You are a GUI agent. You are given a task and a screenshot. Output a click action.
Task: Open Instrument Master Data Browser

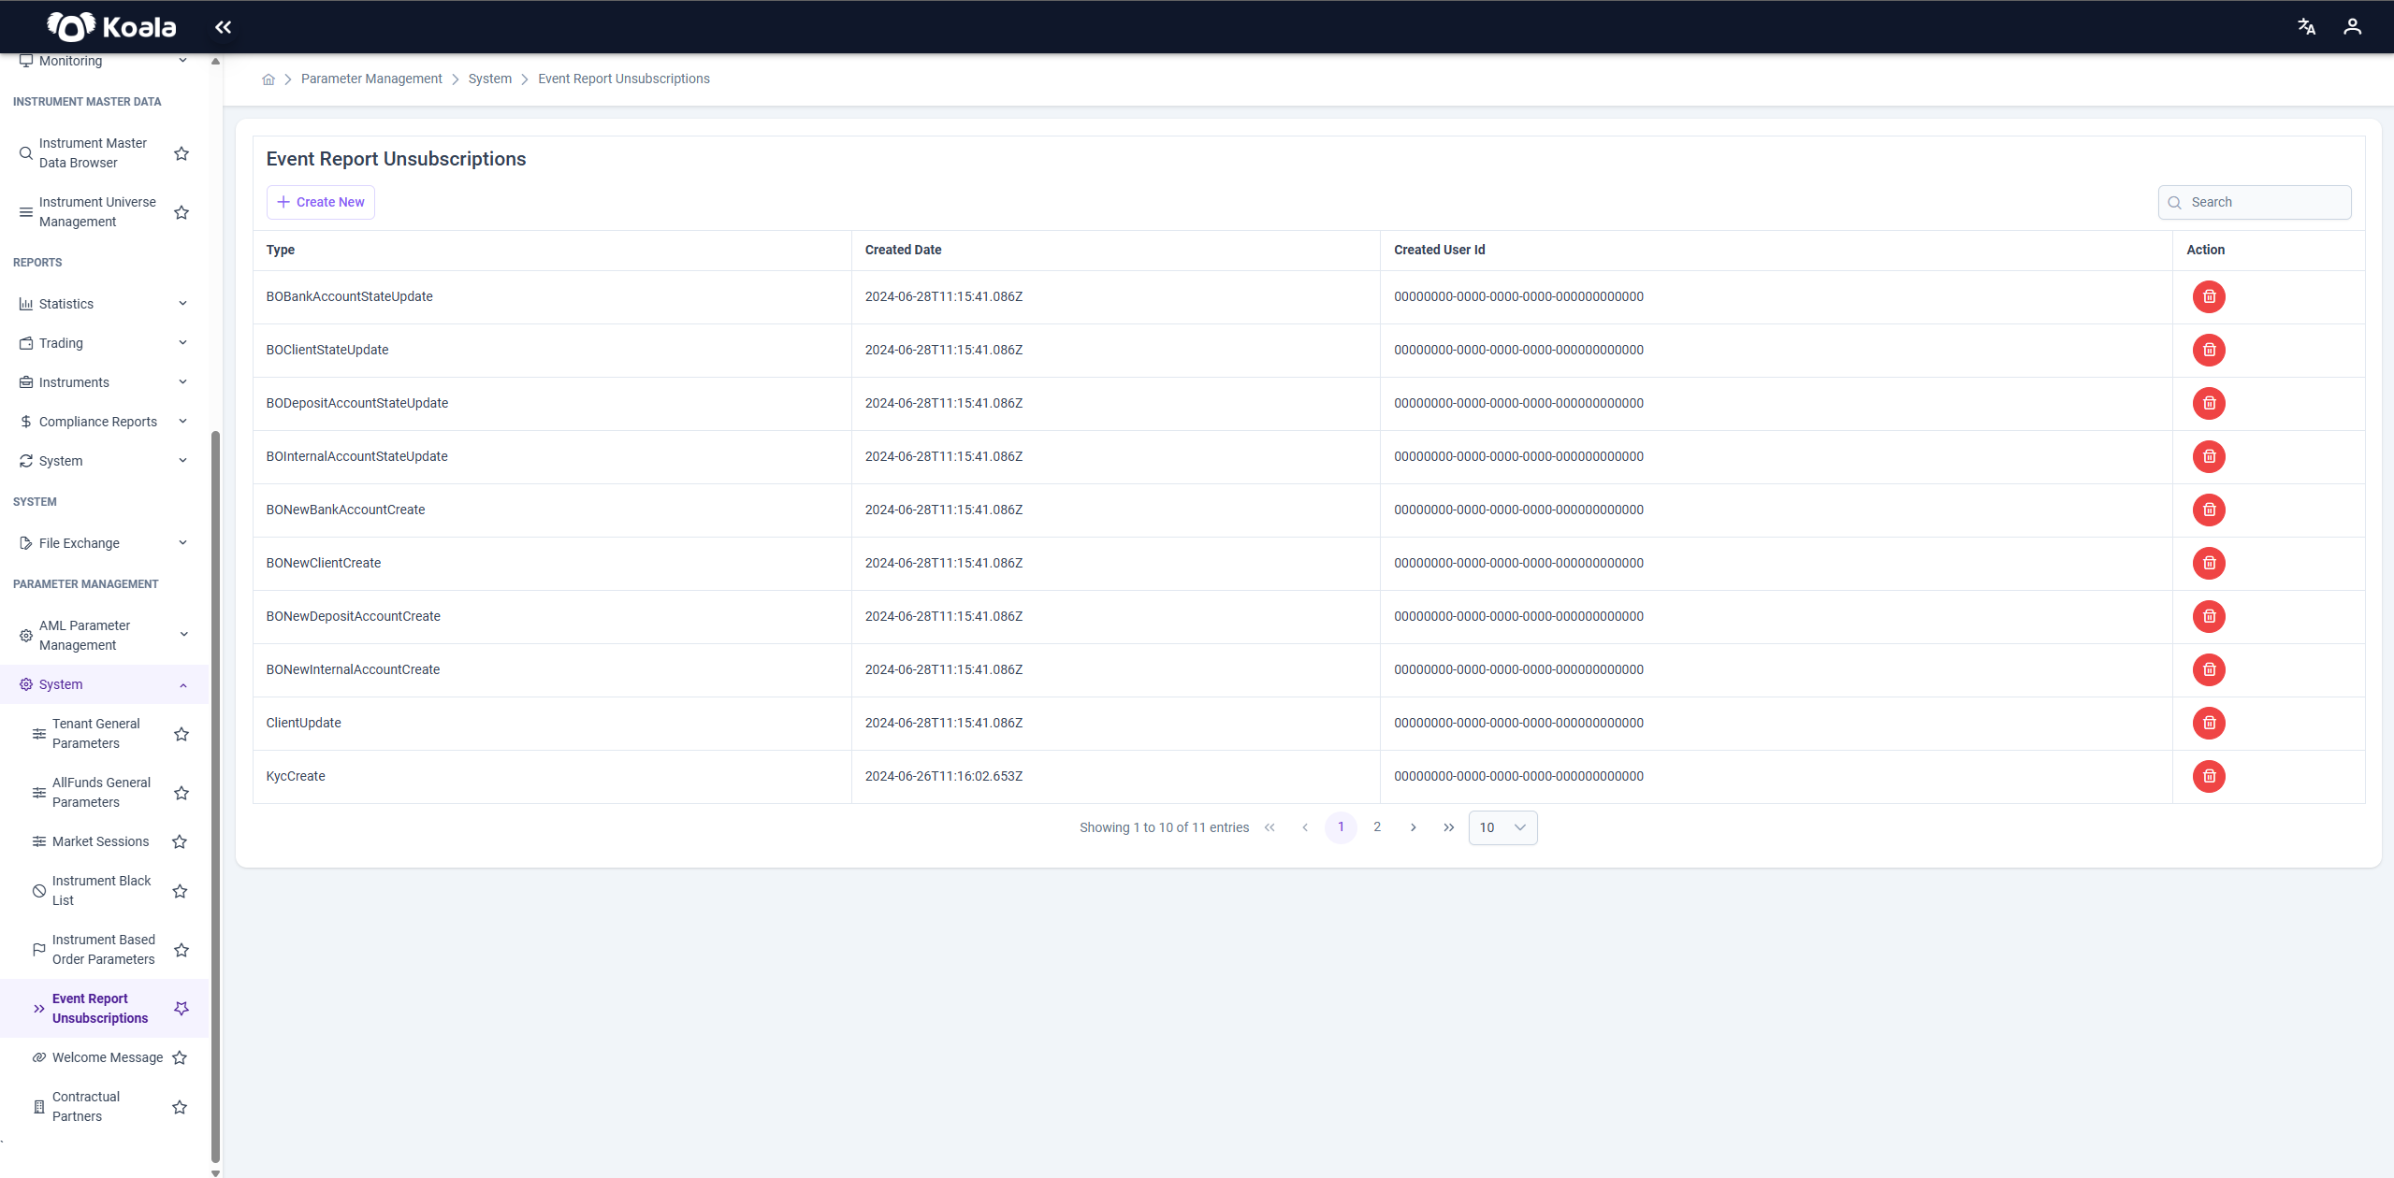pos(93,153)
